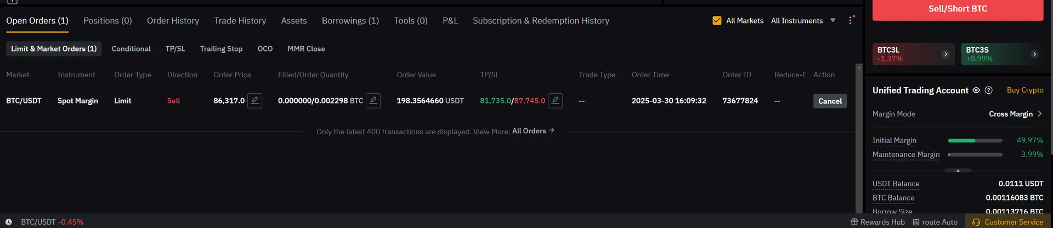Image resolution: width=1053 pixels, height=228 pixels.
Task: Click the Initial Margin progress bar
Action: 975,141
